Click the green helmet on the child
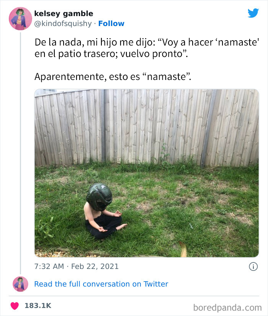The image size is (268, 316). [x=99, y=197]
